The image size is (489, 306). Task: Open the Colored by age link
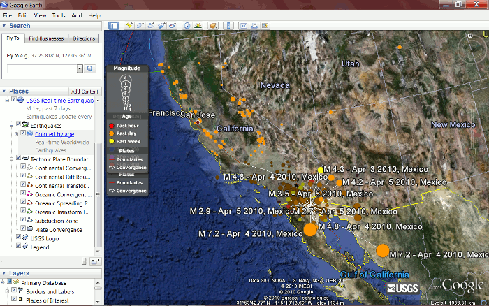pos(54,134)
